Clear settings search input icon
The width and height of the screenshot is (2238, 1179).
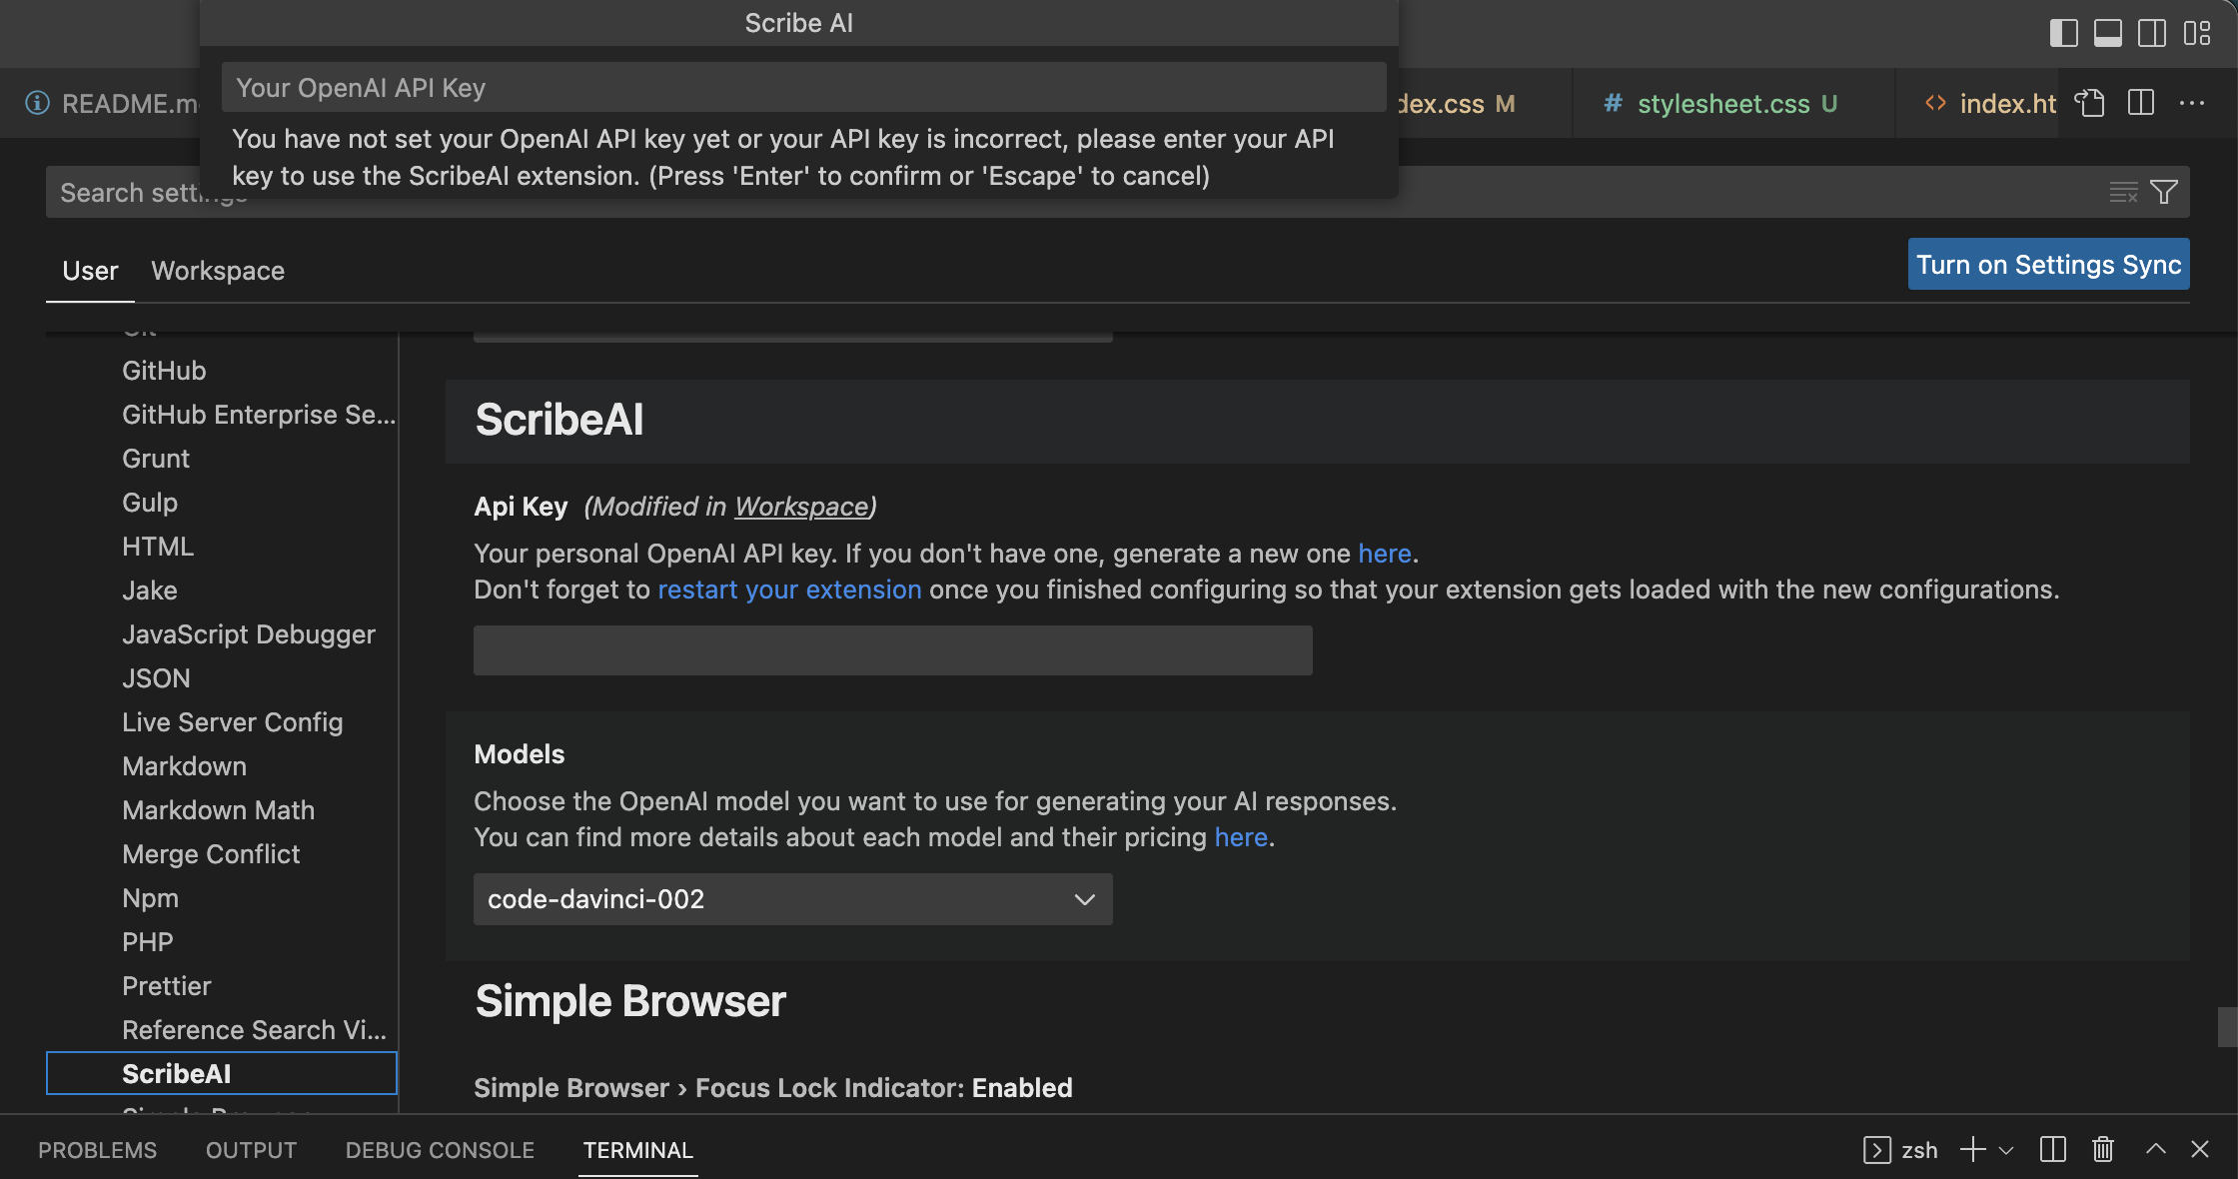[x=2123, y=192]
